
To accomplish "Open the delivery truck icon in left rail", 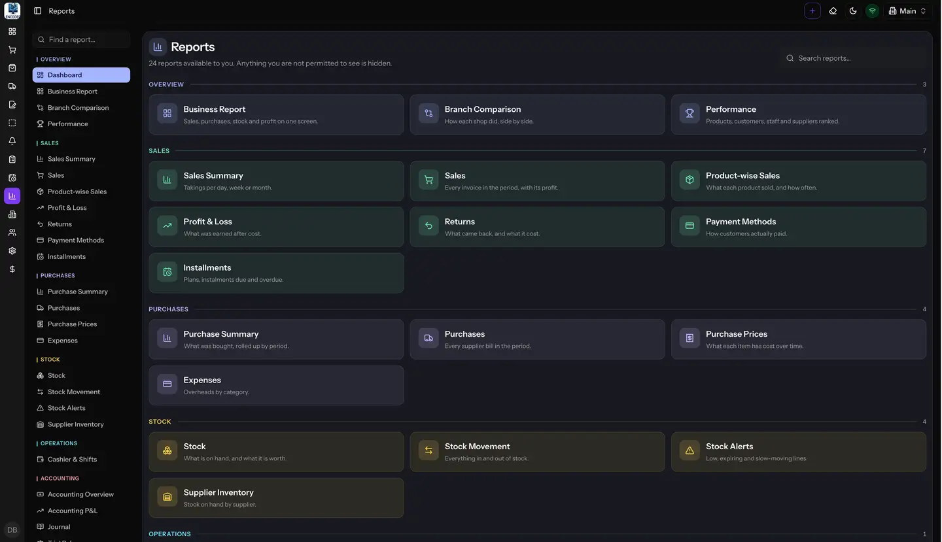I will click(x=12, y=86).
